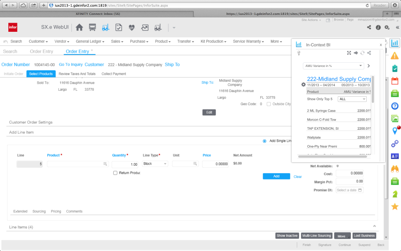Click the BI panel horizontal scrollbar
Screen dimensions: 401x251
pos(332,156)
